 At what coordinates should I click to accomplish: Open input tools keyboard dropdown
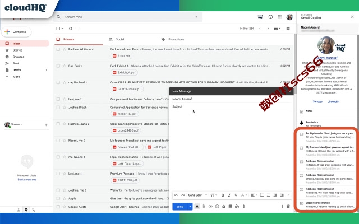click(x=277, y=29)
